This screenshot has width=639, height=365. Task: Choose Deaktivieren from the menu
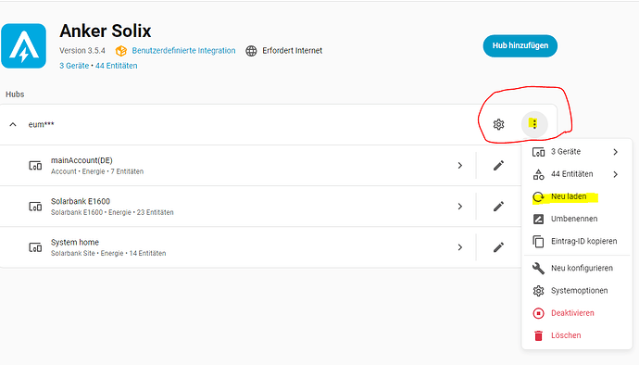click(577, 313)
